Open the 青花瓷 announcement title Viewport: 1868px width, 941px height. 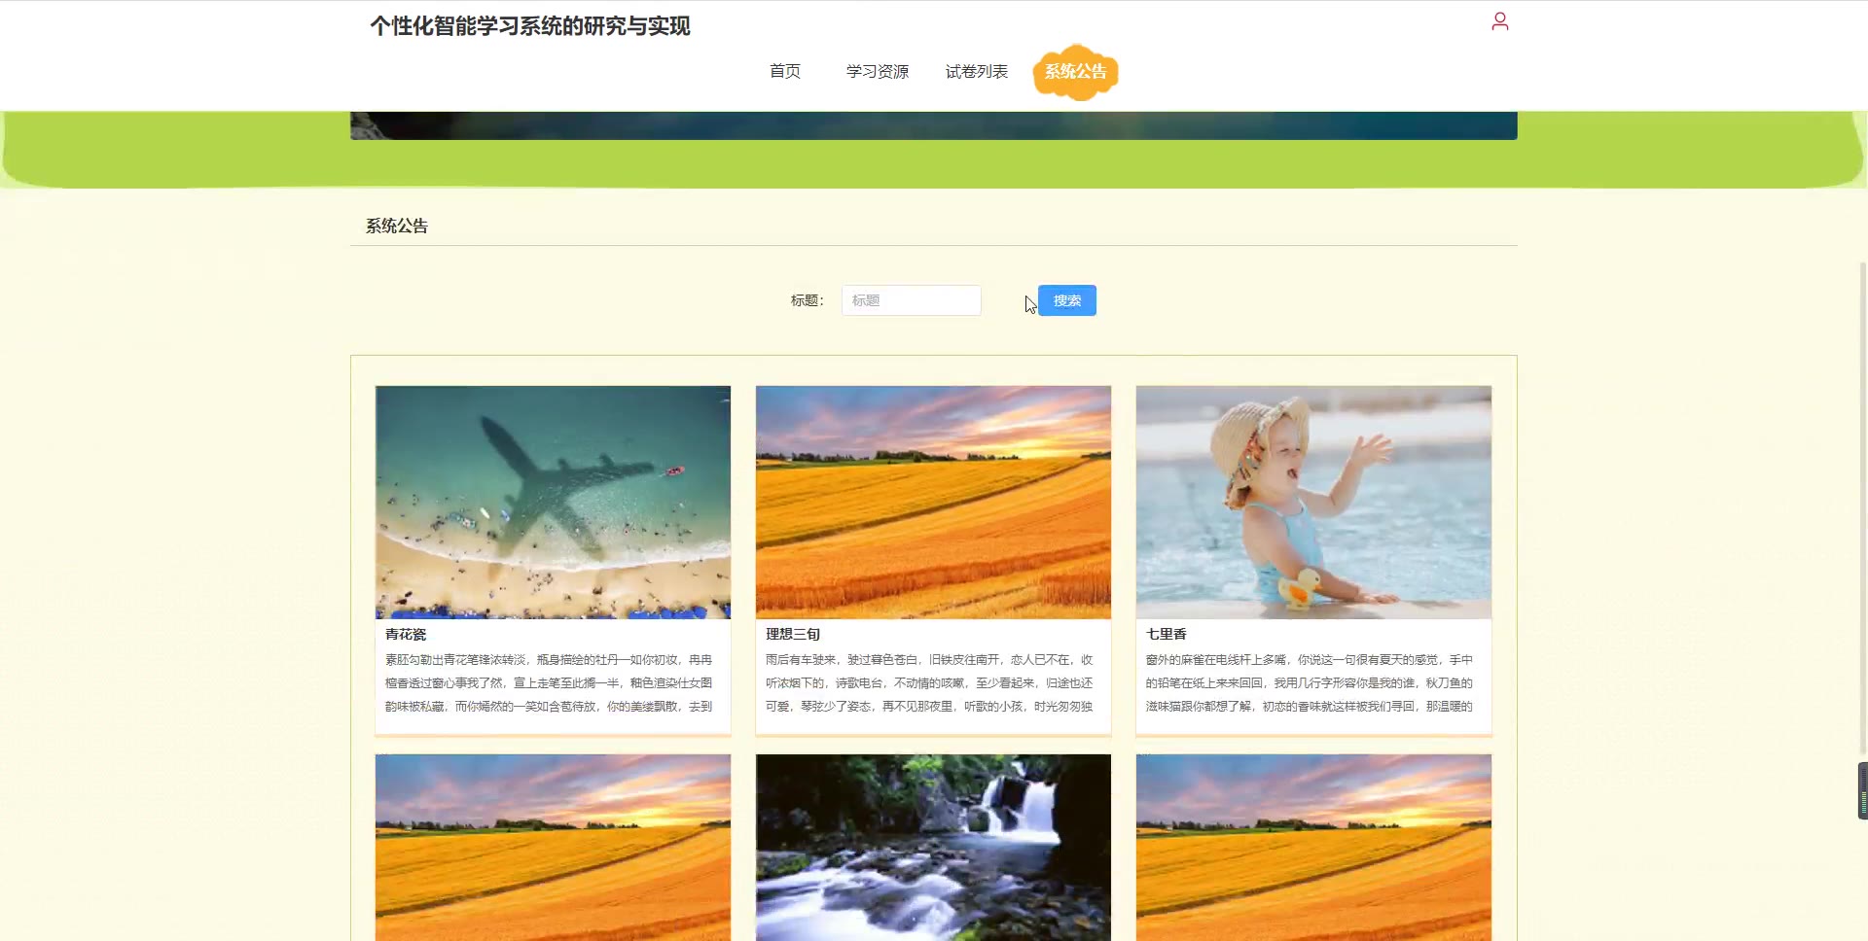[x=406, y=634]
